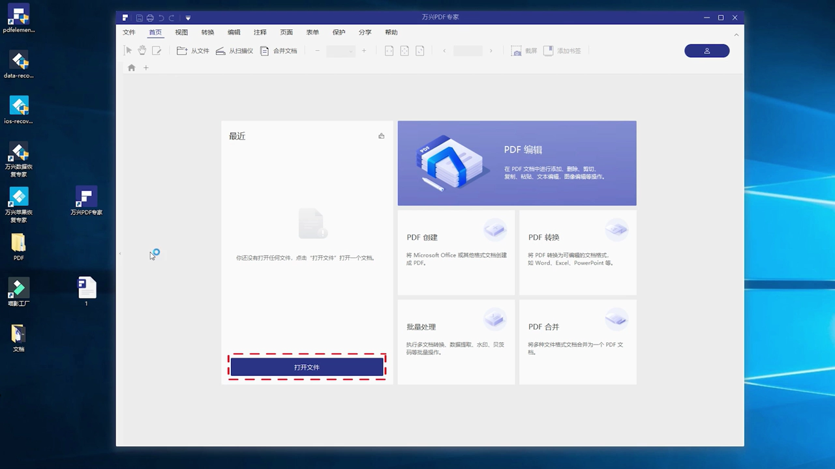The height and width of the screenshot is (469, 835).
Task: Click the third page-fit icon
Action: 420,51
